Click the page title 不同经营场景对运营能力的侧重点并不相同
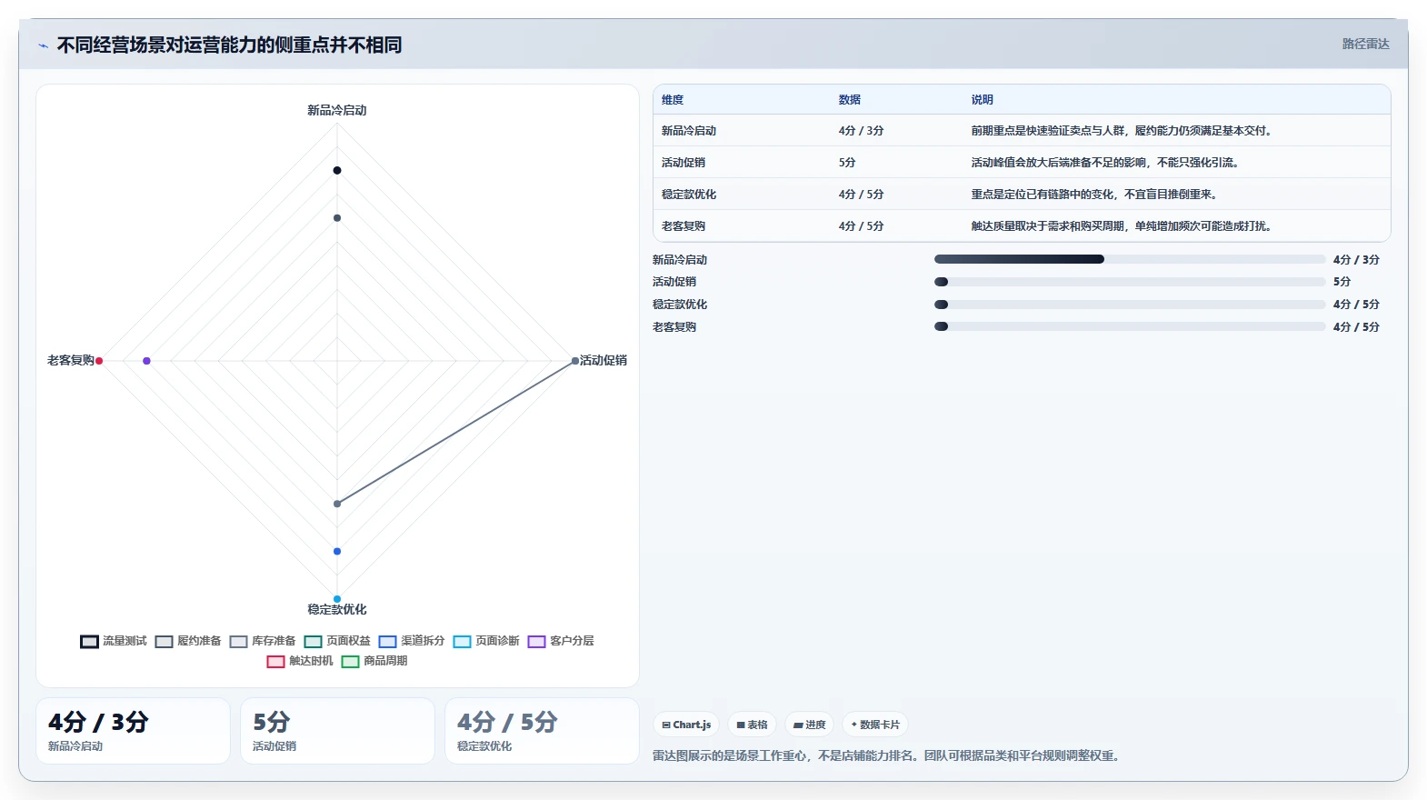This screenshot has height=800, width=1427. [229, 45]
